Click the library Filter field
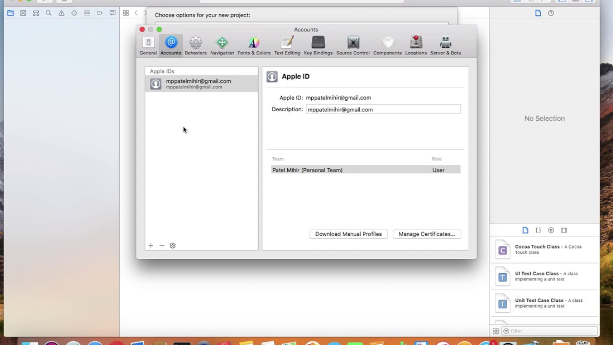613x345 pixels. pos(550,331)
